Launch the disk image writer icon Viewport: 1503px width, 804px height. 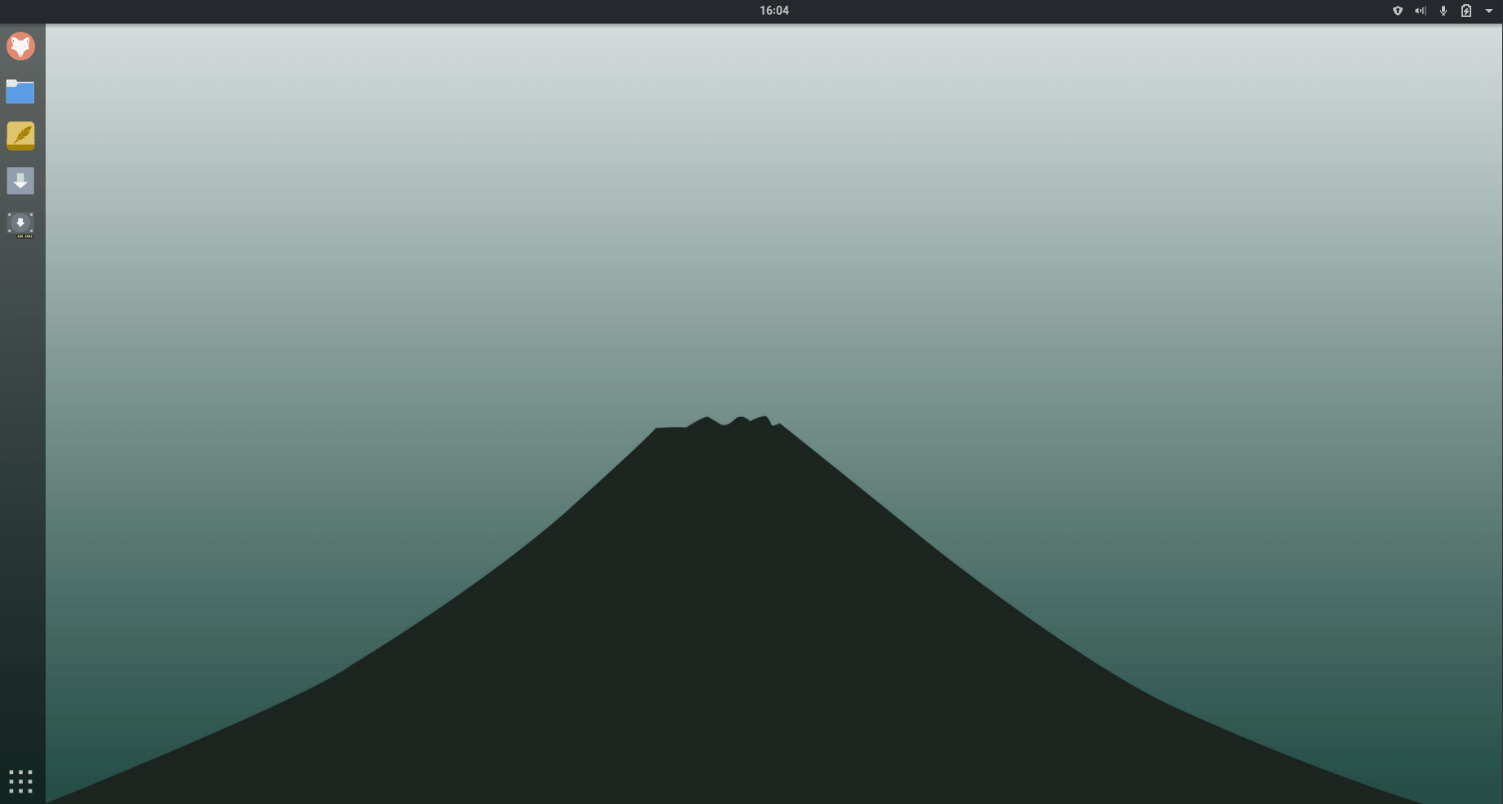coord(20,225)
